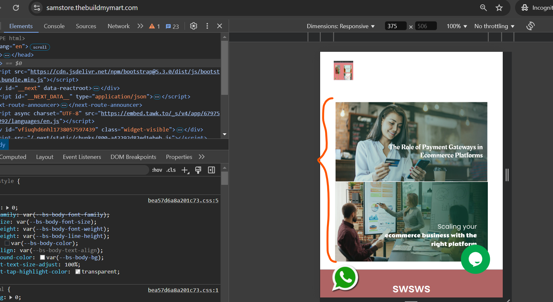Expand the next-route-announcer ellipsis
The image size is (553, 302).
coord(64,105)
